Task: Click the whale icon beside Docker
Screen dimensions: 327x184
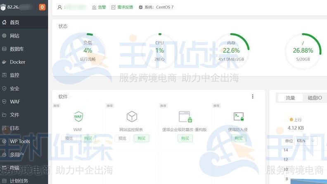Action: pos(4,62)
